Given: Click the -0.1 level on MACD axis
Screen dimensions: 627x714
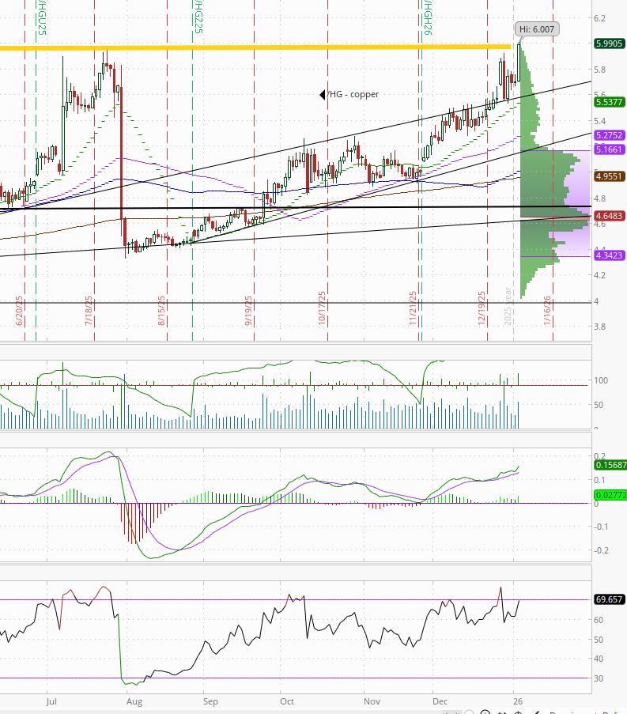Looking at the screenshot, I should coord(601,527).
